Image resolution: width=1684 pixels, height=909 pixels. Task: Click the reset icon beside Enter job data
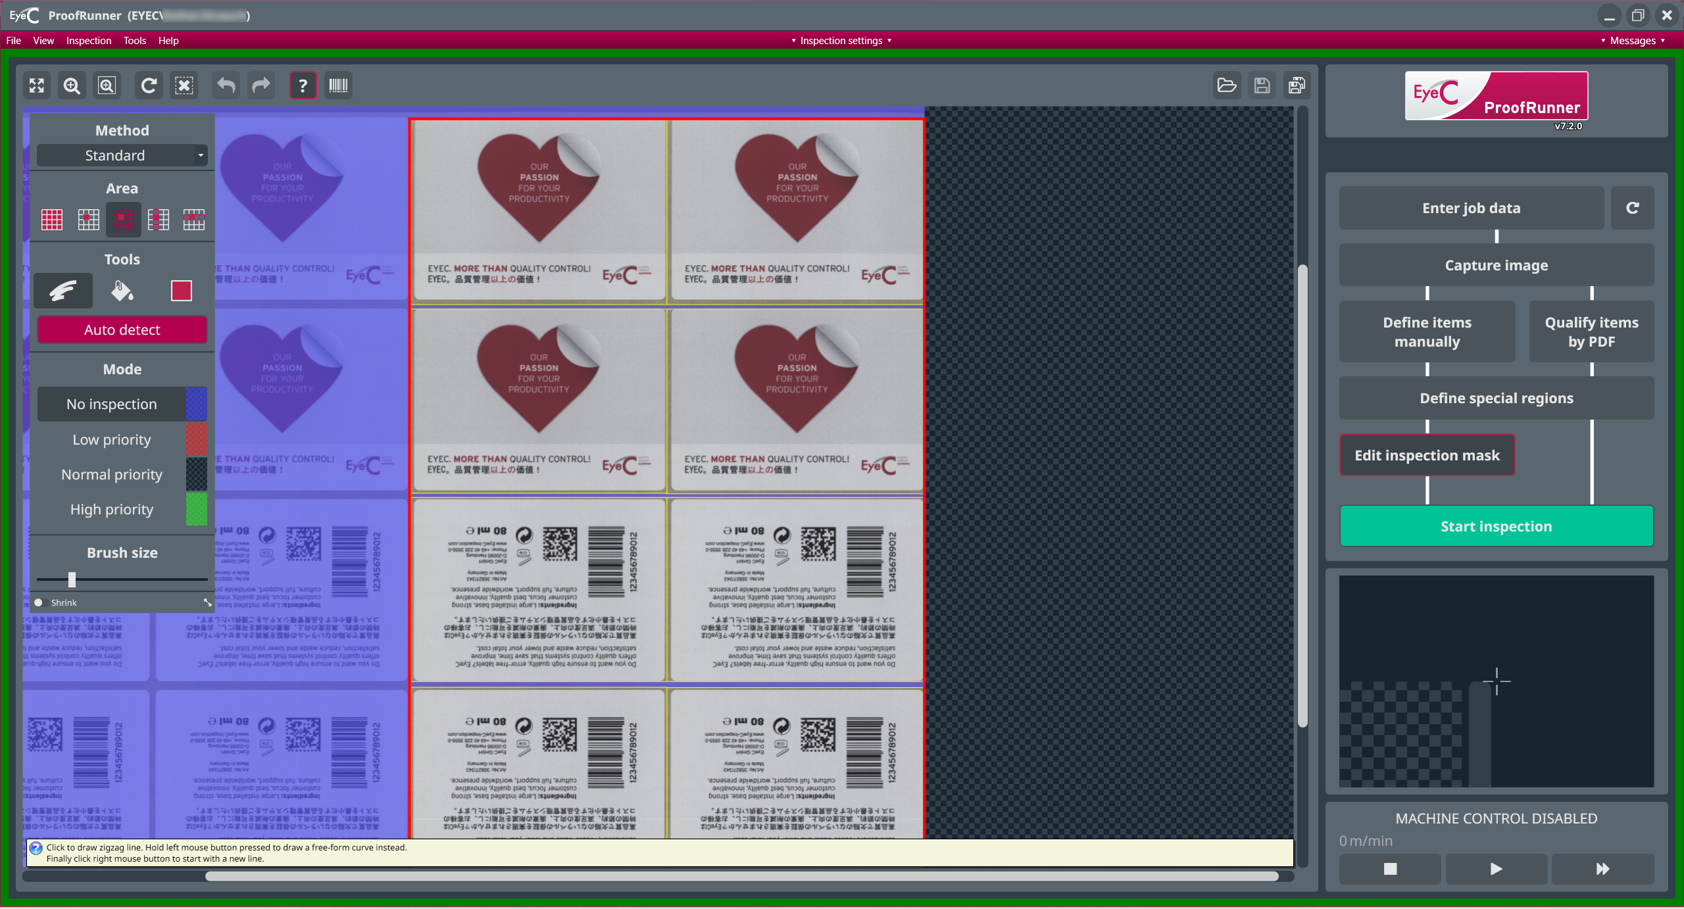(1633, 208)
